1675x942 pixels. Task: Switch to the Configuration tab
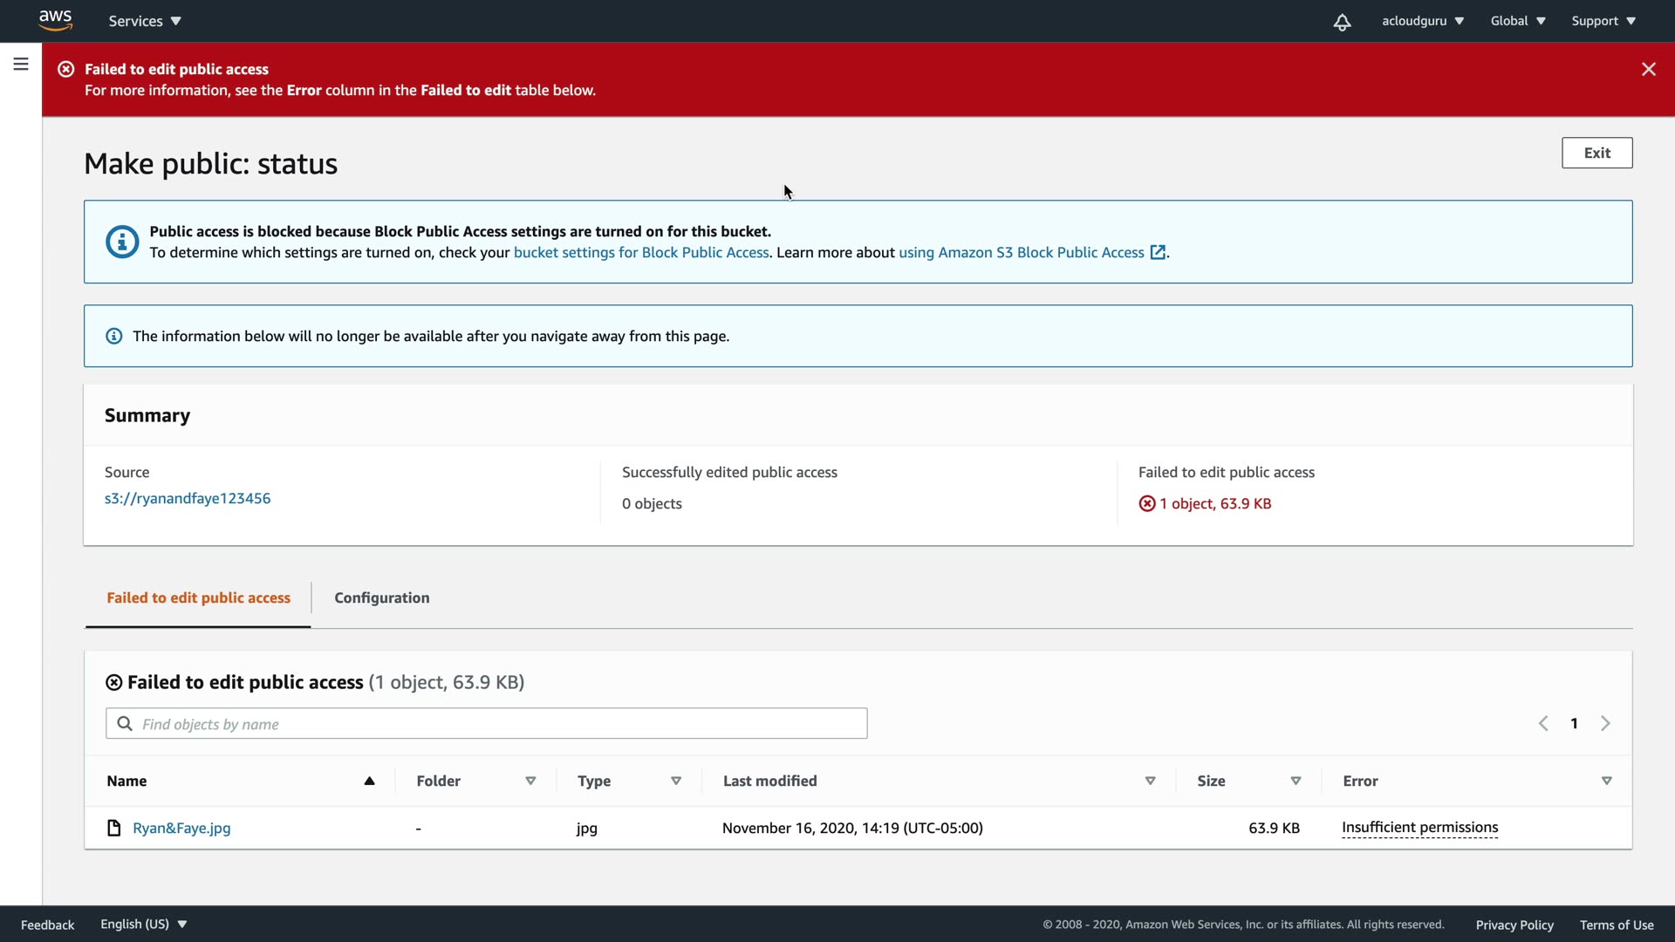(x=381, y=597)
